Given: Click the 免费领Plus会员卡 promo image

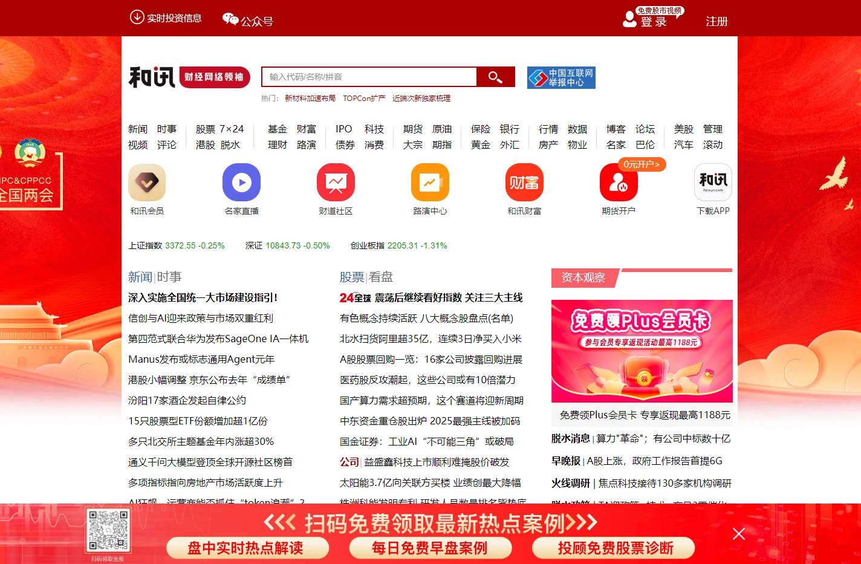Looking at the screenshot, I should click(642, 351).
